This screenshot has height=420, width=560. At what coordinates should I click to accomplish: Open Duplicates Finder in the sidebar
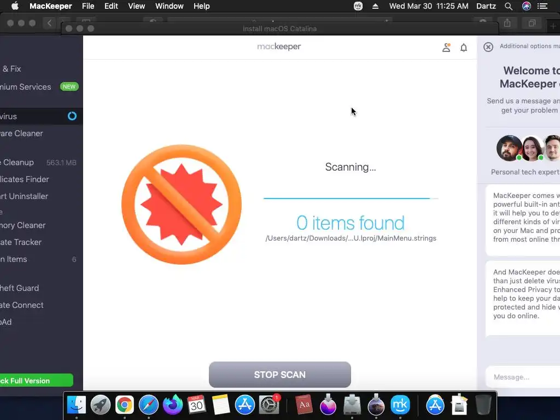[42, 179]
